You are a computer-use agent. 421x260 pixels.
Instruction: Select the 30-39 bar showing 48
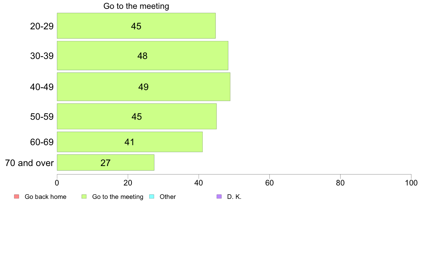pos(142,56)
